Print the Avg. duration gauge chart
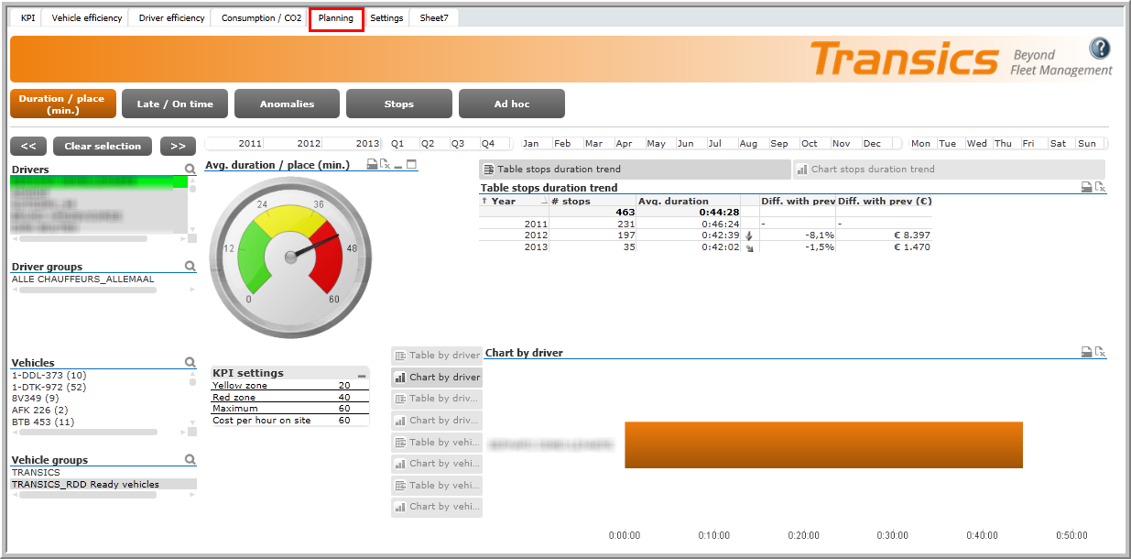The height and width of the screenshot is (559, 1131). (x=372, y=165)
